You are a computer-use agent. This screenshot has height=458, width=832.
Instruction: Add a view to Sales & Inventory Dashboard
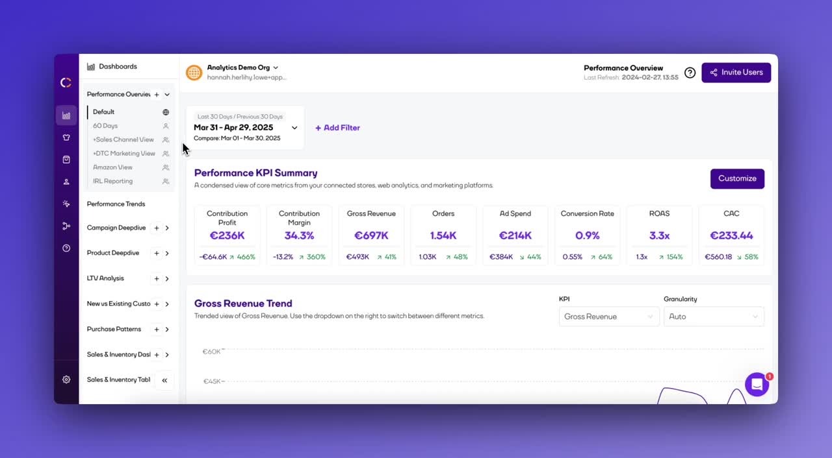pos(157,355)
